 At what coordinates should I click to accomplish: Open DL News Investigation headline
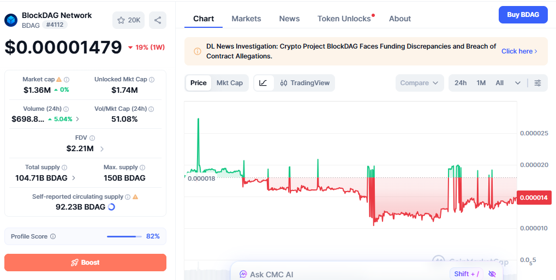(x=351, y=51)
